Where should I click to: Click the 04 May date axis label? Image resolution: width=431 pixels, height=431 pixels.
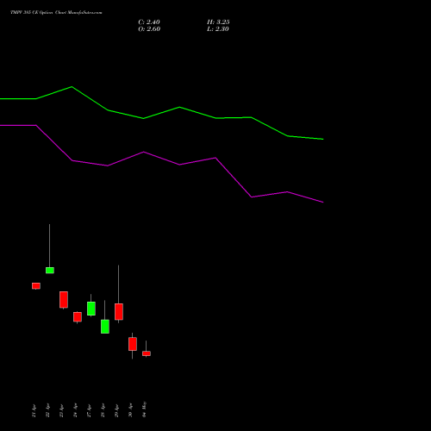click(x=144, y=409)
